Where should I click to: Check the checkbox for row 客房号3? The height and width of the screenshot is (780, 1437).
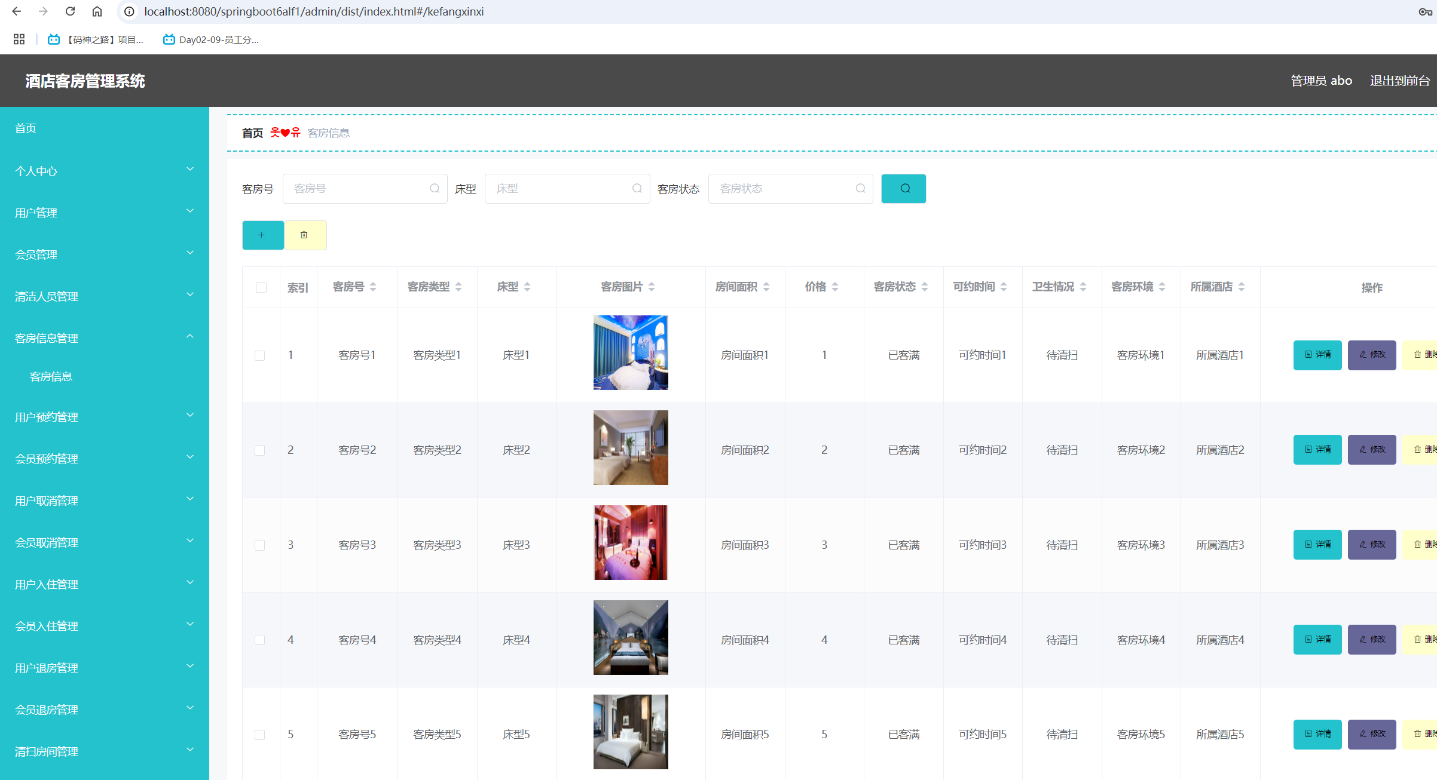click(x=260, y=545)
